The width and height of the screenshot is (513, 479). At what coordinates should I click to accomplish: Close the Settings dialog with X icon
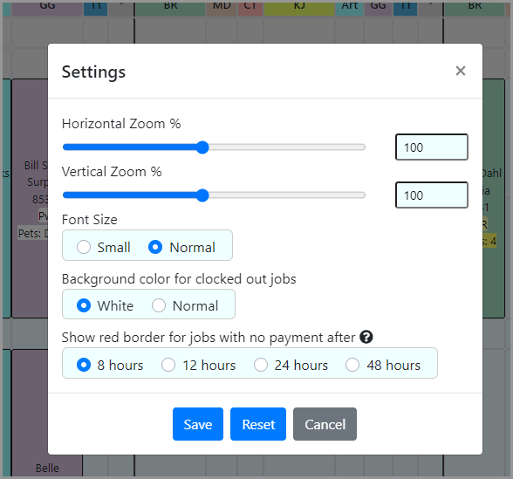click(x=461, y=71)
